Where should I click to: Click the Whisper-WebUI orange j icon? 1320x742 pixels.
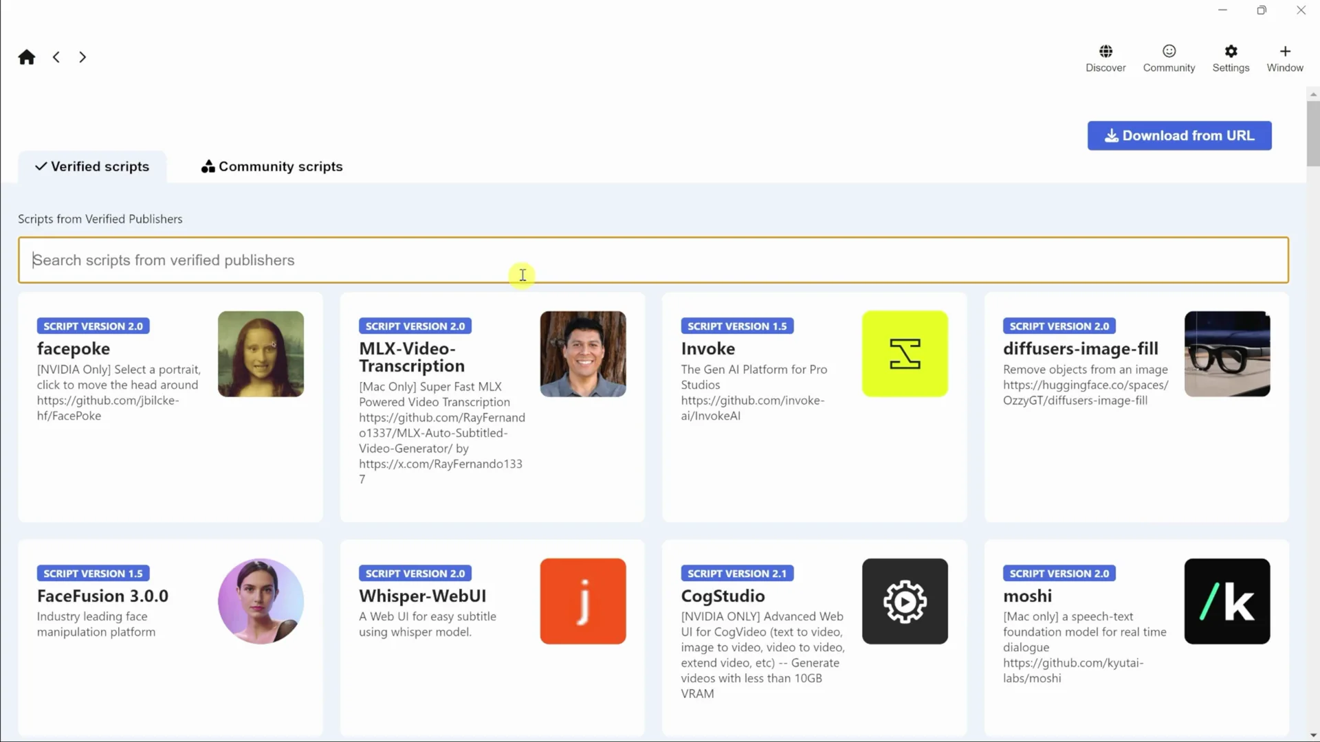[583, 601]
